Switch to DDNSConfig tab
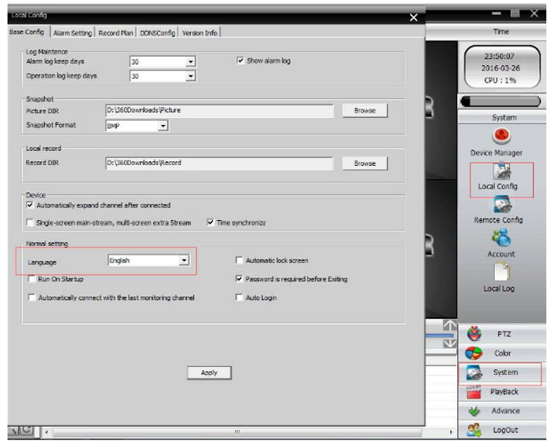 [157, 33]
